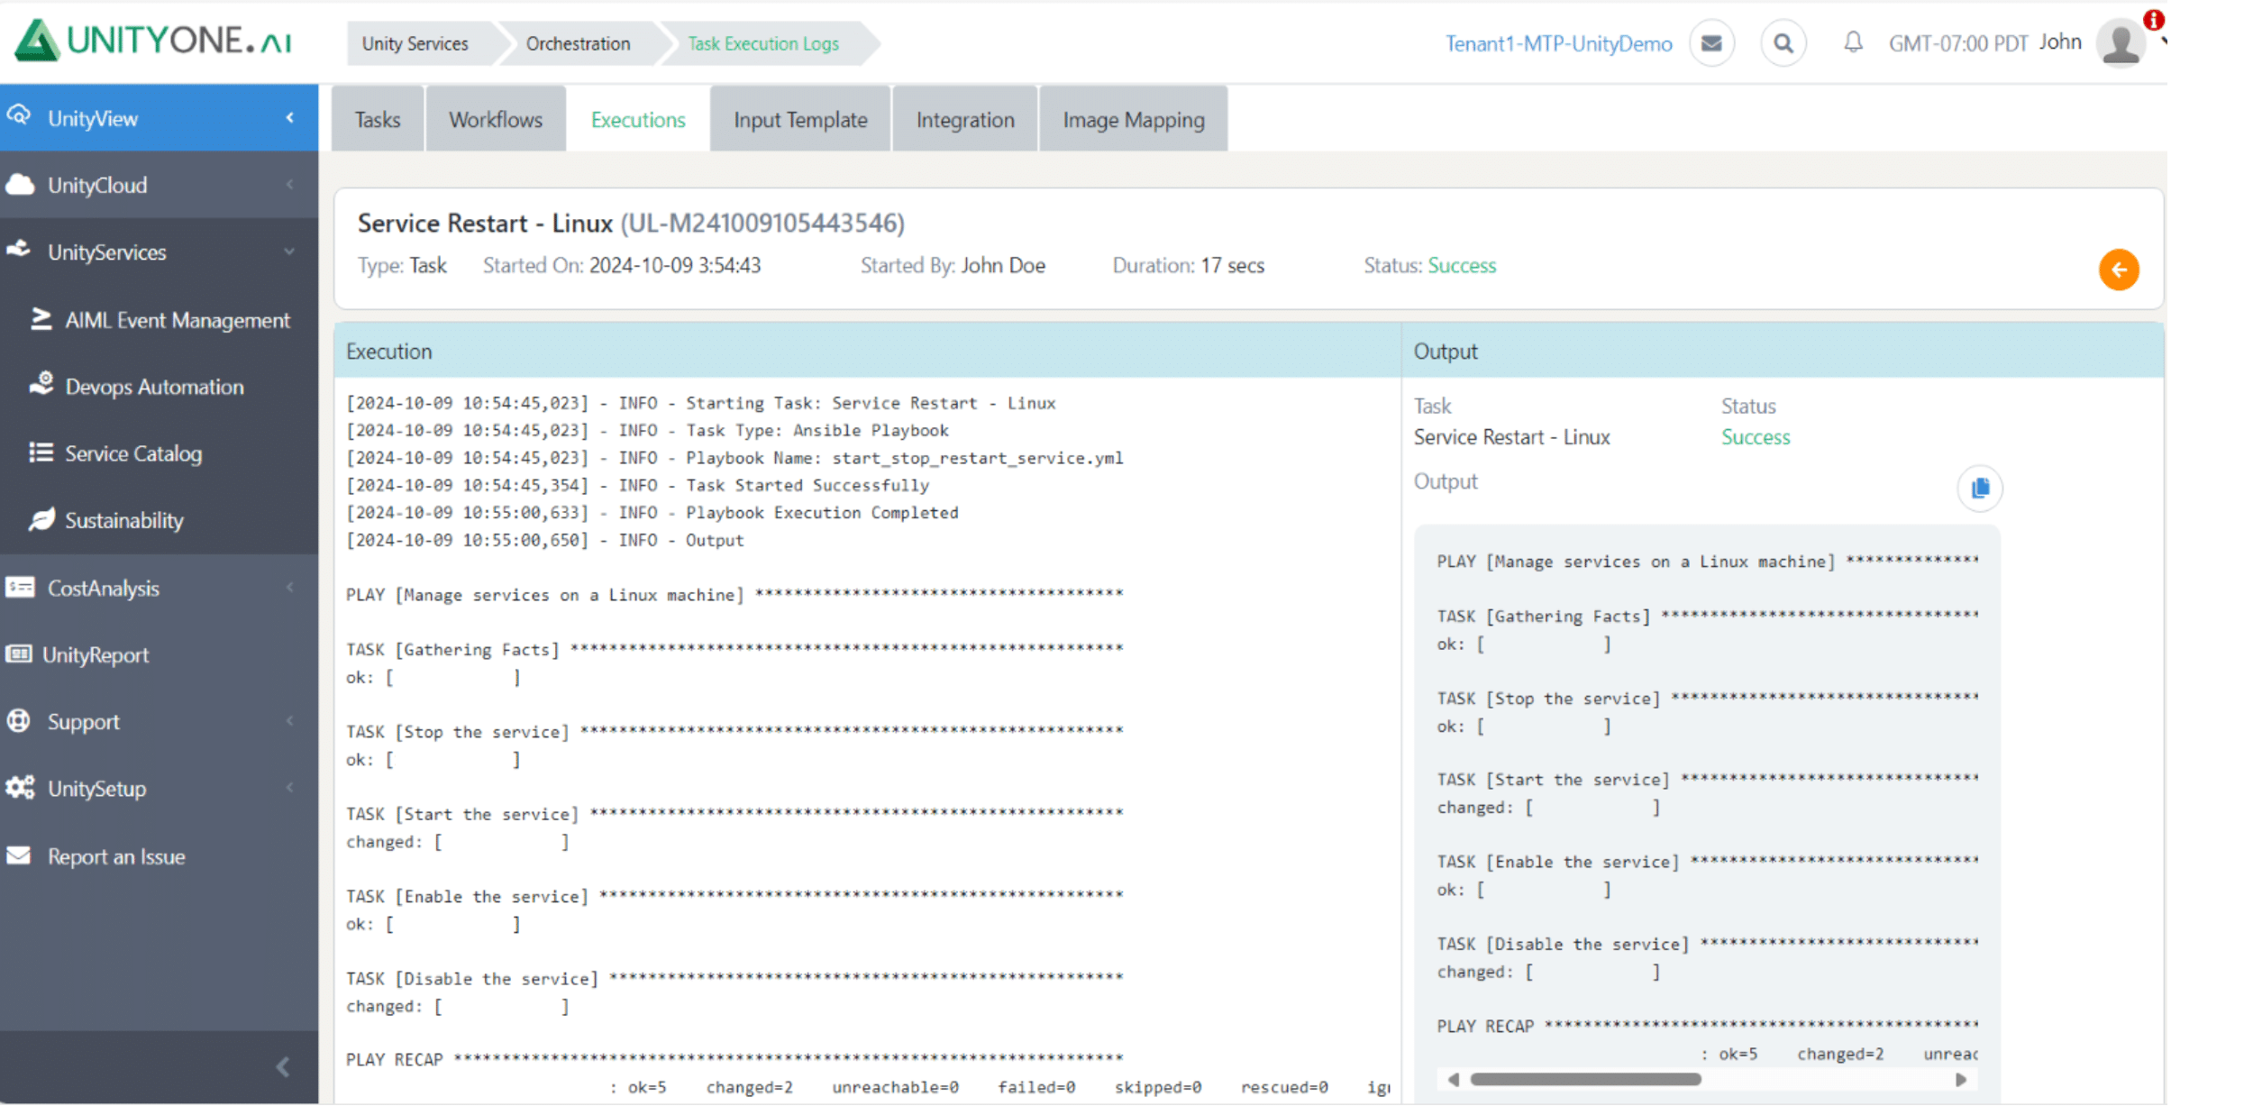Click the Output panel Success status
2253x1106 pixels.
[x=1755, y=437]
